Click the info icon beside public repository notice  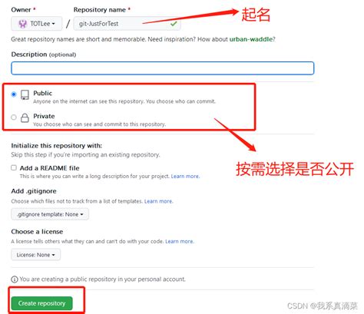(15, 279)
